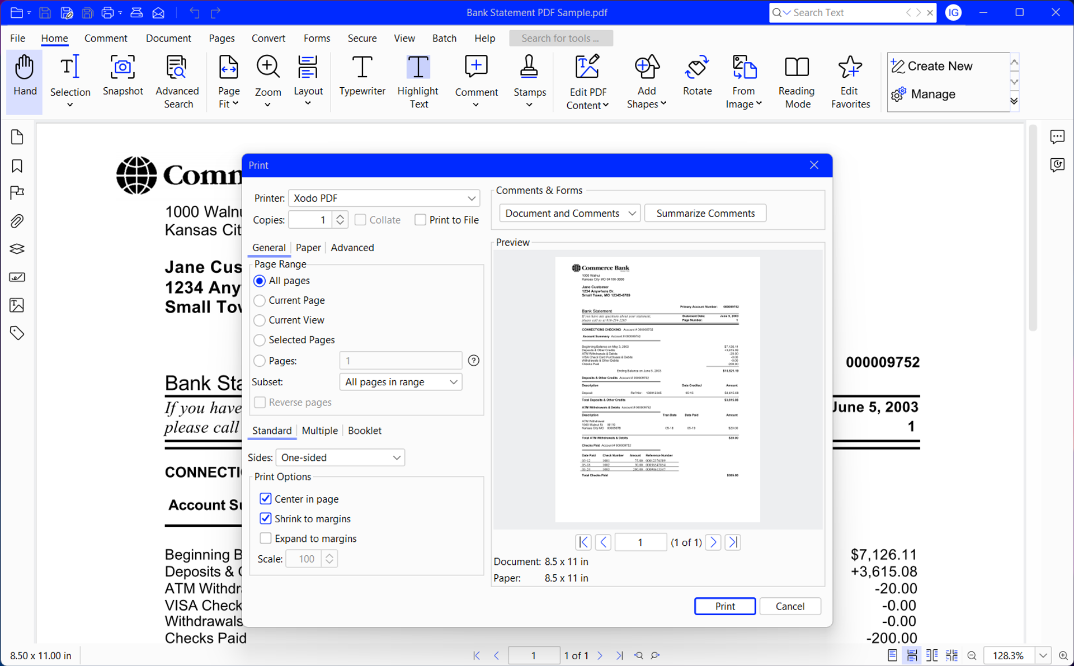1074x666 pixels.
Task: Select the Current Page radio button
Action: click(260, 300)
